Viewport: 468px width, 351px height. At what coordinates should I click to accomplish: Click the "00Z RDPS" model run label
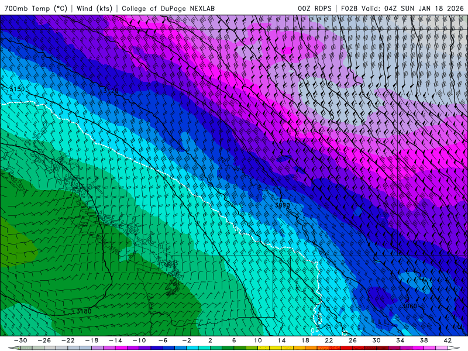click(x=315, y=8)
